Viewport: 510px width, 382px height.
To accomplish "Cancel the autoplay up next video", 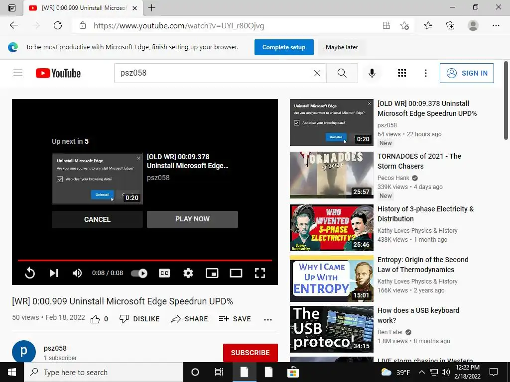I will point(97,219).
